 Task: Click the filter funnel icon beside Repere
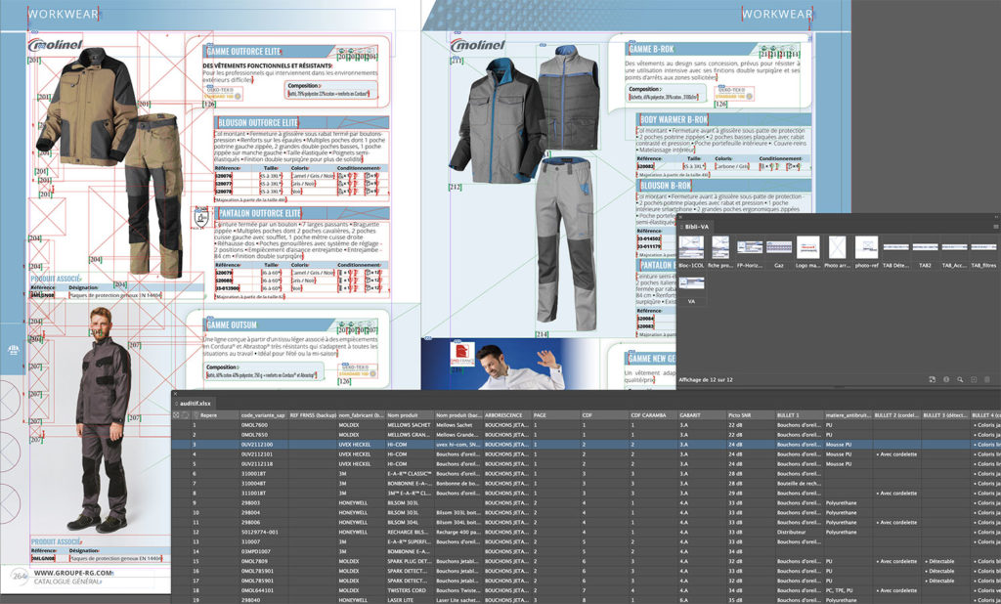pos(196,415)
